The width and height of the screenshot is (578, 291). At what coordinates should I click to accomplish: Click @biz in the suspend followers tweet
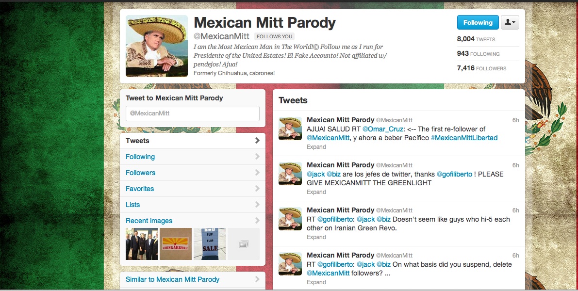pyautogui.click(x=383, y=264)
